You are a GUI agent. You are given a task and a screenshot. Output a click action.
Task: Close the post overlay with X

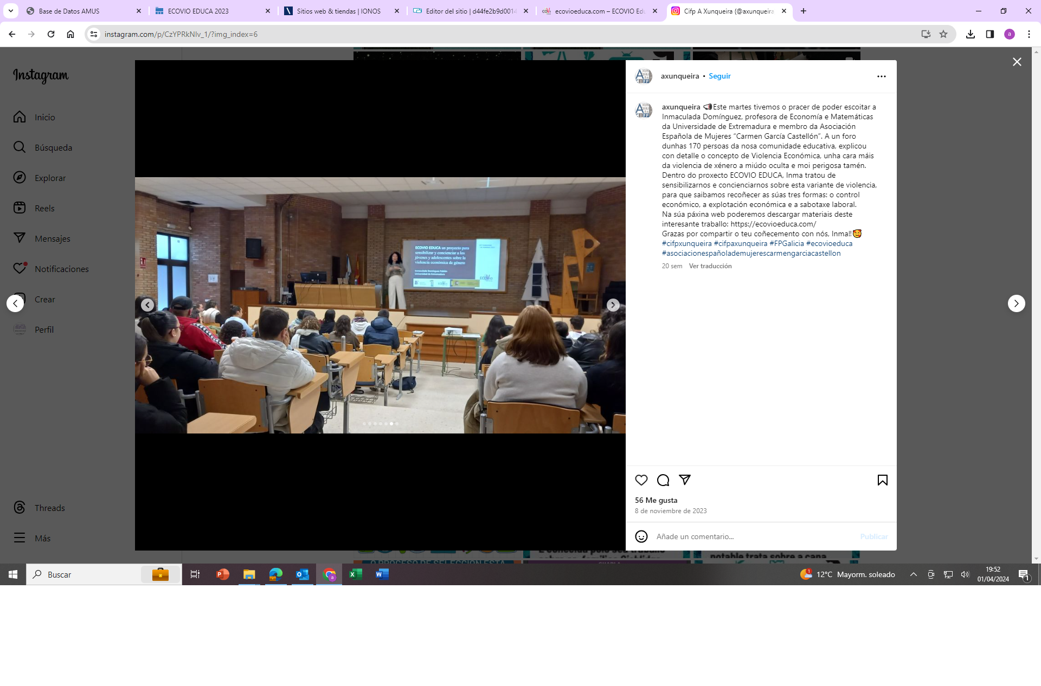1017,62
